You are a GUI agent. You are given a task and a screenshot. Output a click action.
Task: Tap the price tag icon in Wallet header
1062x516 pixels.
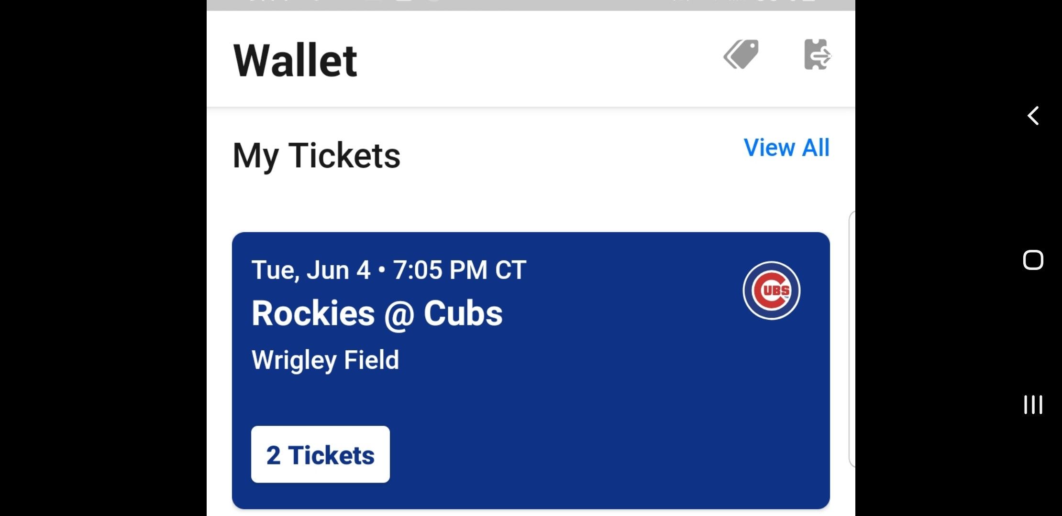741,54
